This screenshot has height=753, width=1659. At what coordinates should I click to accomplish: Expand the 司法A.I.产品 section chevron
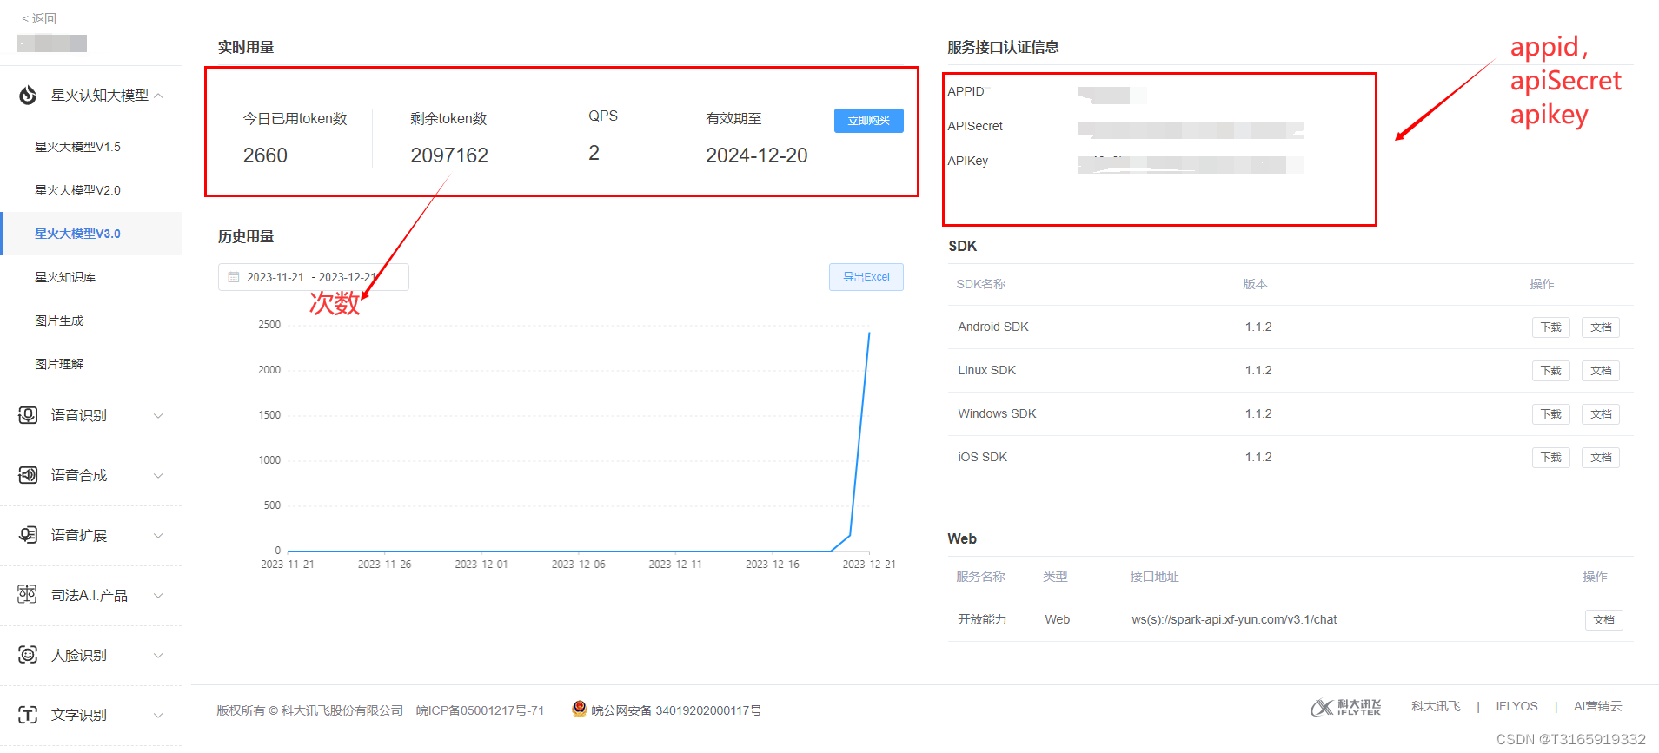point(158,596)
